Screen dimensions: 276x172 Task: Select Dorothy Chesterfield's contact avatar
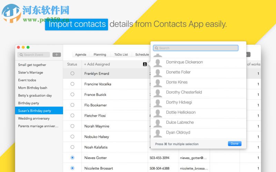pos(158,93)
